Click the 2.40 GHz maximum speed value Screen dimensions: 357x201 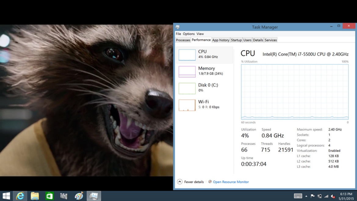point(335,130)
